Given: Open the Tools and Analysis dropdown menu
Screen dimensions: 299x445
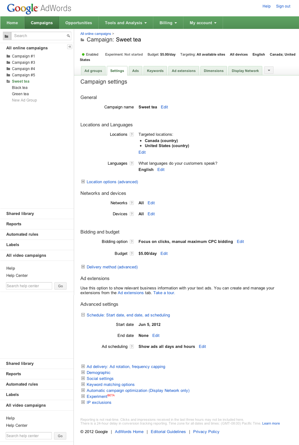Looking at the screenshot, I should (126, 23).
